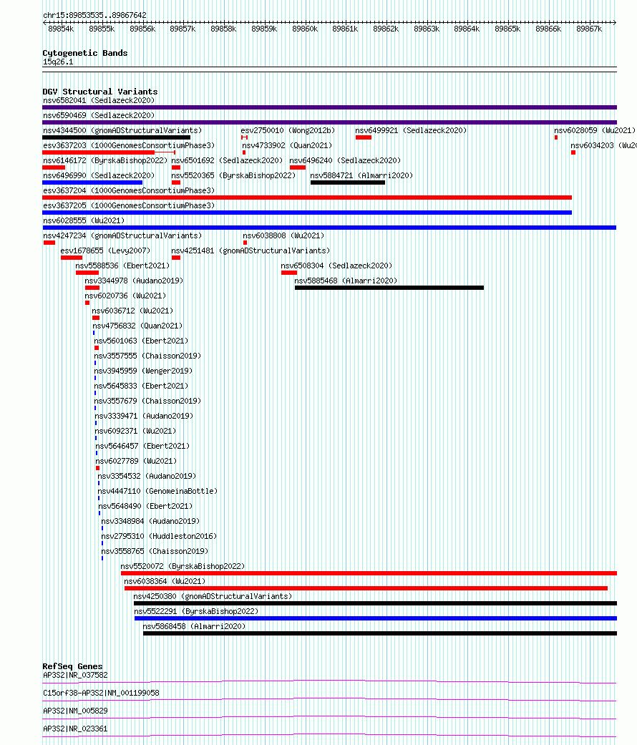The height and width of the screenshot is (745, 637).
Task: Open nsv5645833 (Ebert2021) variant
Action: (141, 386)
